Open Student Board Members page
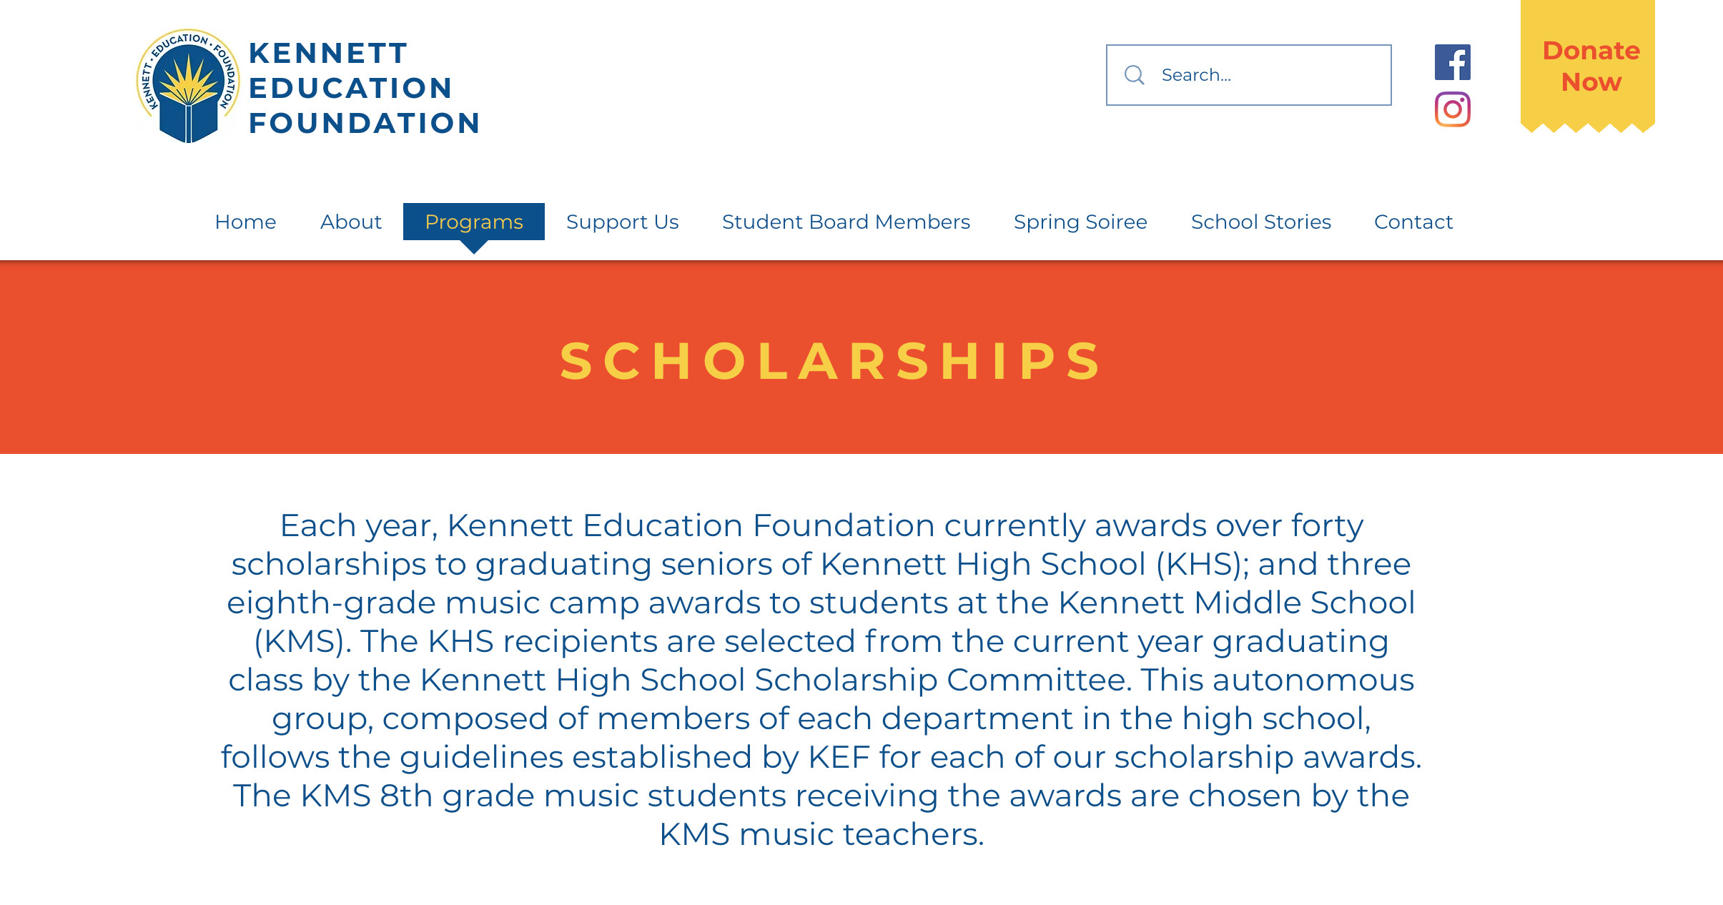Screen dimensions: 1723x905 pos(846,222)
